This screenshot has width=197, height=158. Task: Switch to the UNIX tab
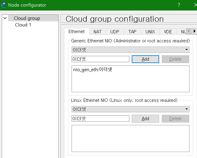[x=150, y=32]
